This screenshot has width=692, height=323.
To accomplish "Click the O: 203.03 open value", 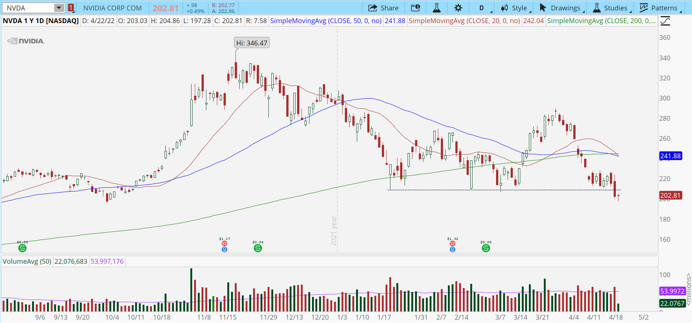I will [133, 21].
